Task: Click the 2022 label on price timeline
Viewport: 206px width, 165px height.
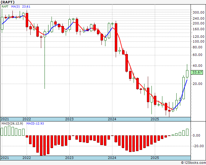Action: (x=27, y=119)
